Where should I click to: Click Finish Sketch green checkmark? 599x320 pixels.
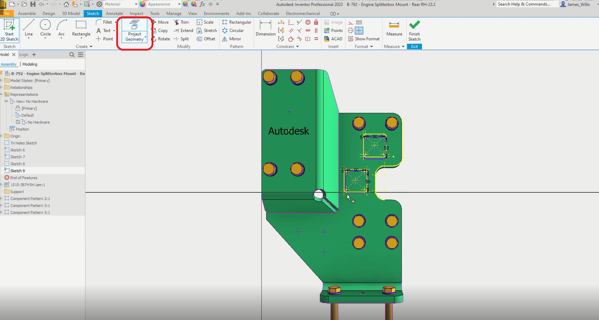click(x=414, y=30)
